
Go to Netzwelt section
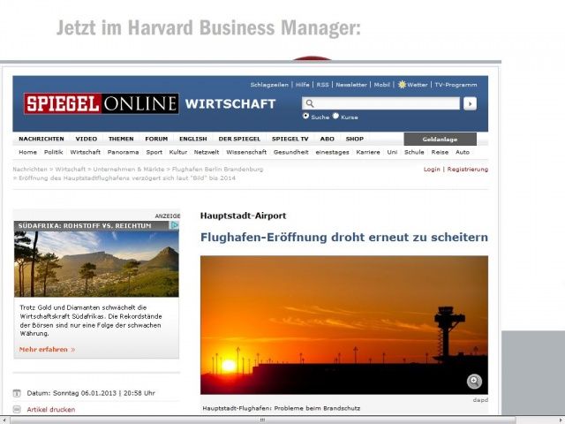[x=207, y=152]
